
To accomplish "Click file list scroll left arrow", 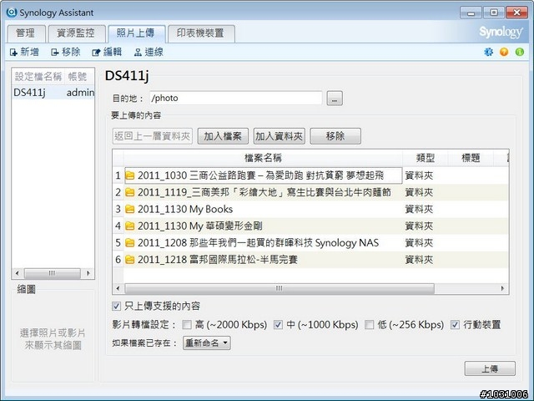I will point(118,288).
